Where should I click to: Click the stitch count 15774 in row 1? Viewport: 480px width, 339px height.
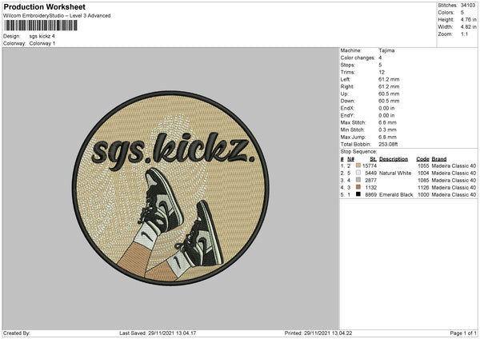369,166
